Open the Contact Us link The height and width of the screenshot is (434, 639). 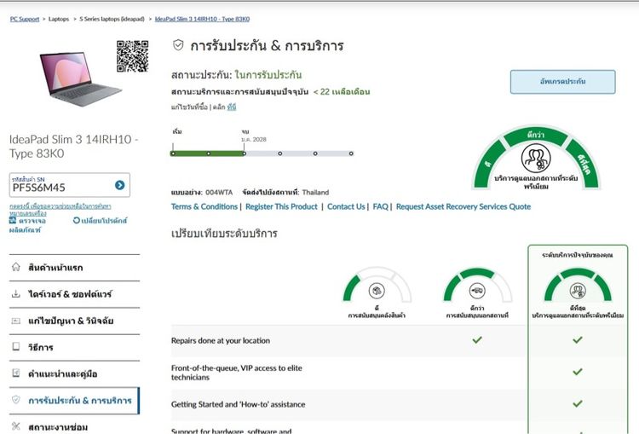pyautogui.click(x=346, y=207)
